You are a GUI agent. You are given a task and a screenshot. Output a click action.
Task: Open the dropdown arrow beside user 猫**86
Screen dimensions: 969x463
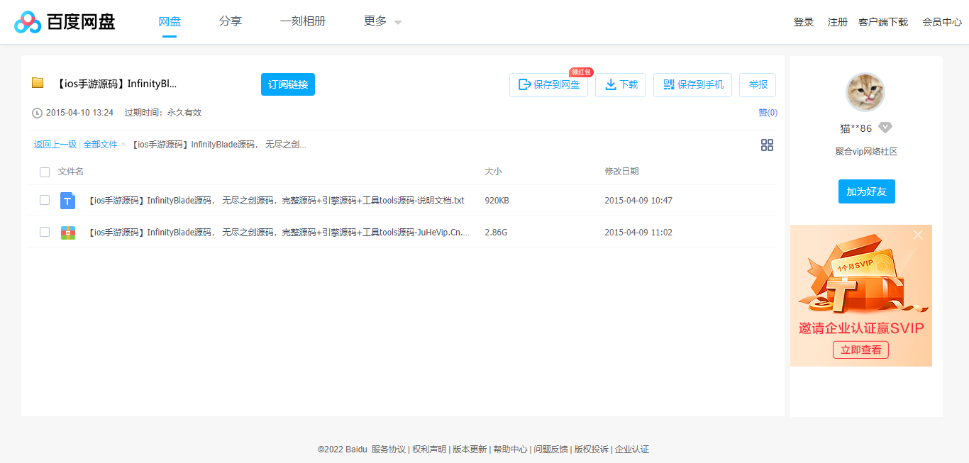click(885, 128)
